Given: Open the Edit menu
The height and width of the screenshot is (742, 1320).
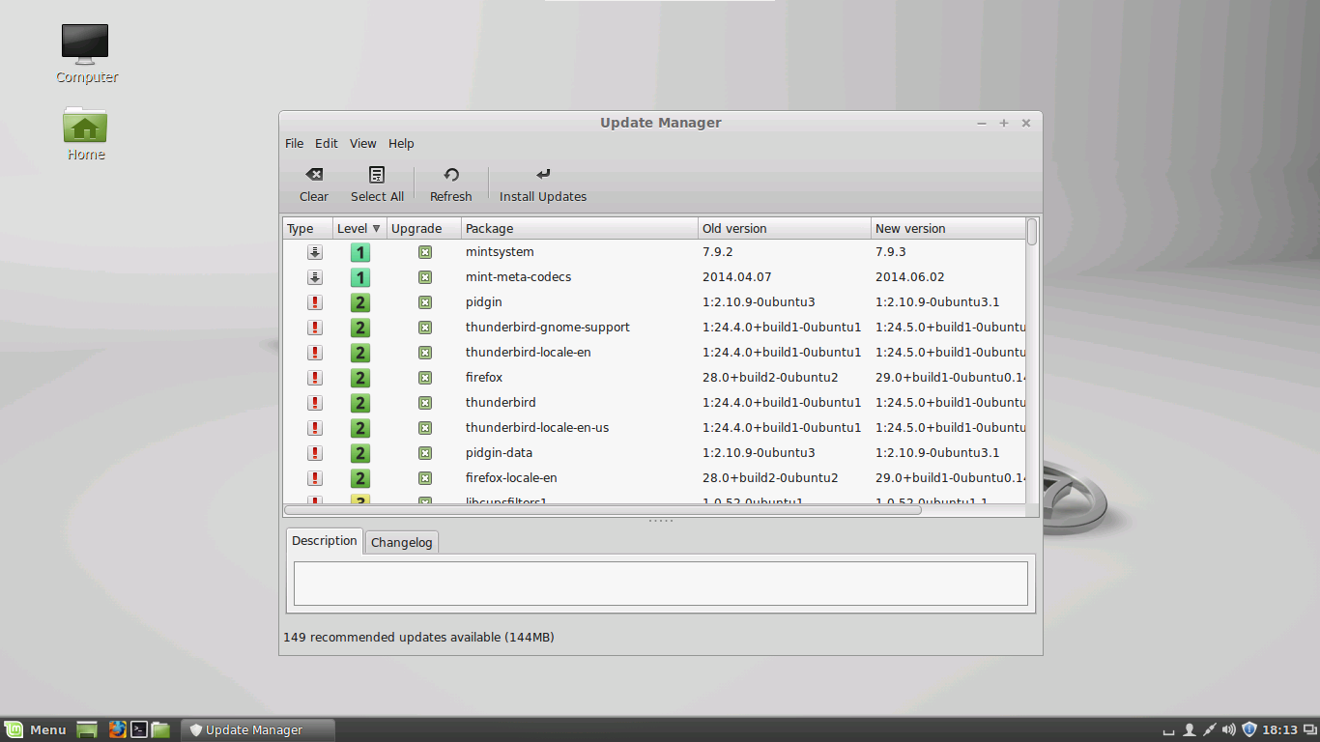Looking at the screenshot, I should (x=327, y=144).
